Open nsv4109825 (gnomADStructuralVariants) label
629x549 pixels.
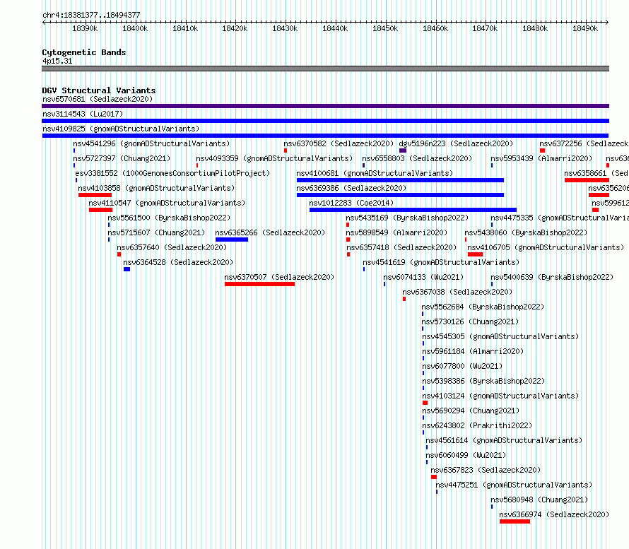pyautogui.click(x=121, y=129)
